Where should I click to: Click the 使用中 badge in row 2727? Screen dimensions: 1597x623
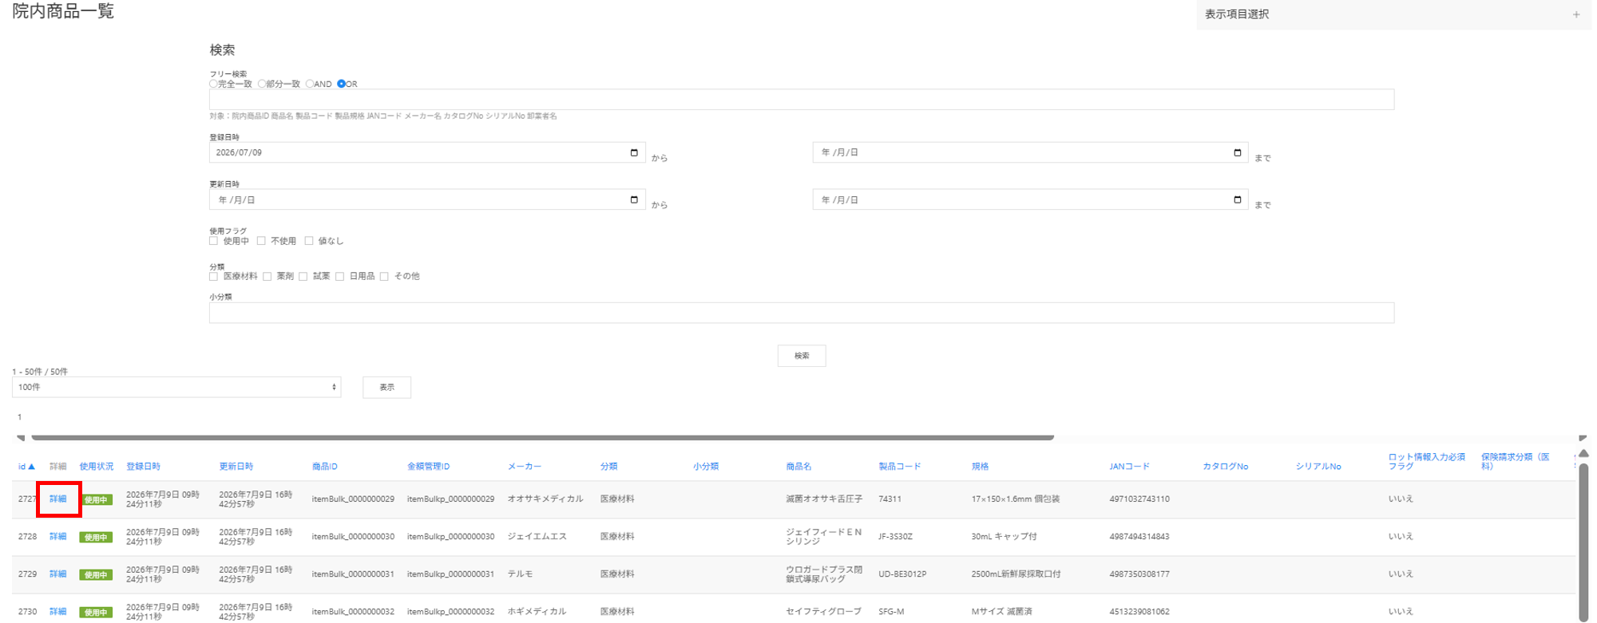click(96, 500)
